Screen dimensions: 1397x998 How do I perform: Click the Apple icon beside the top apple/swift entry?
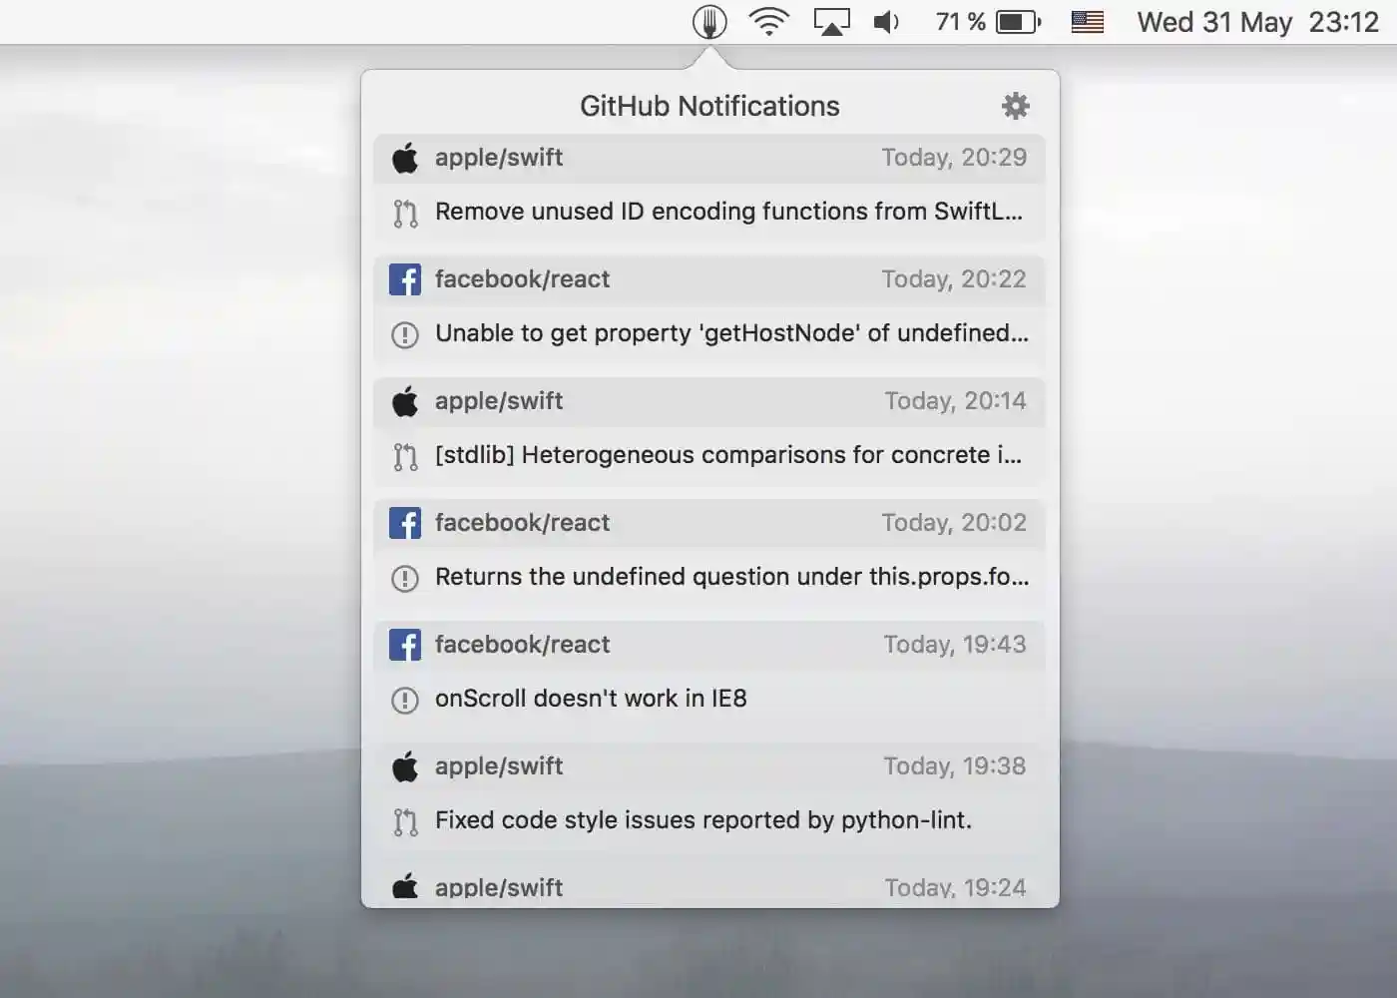pos(404,157)
